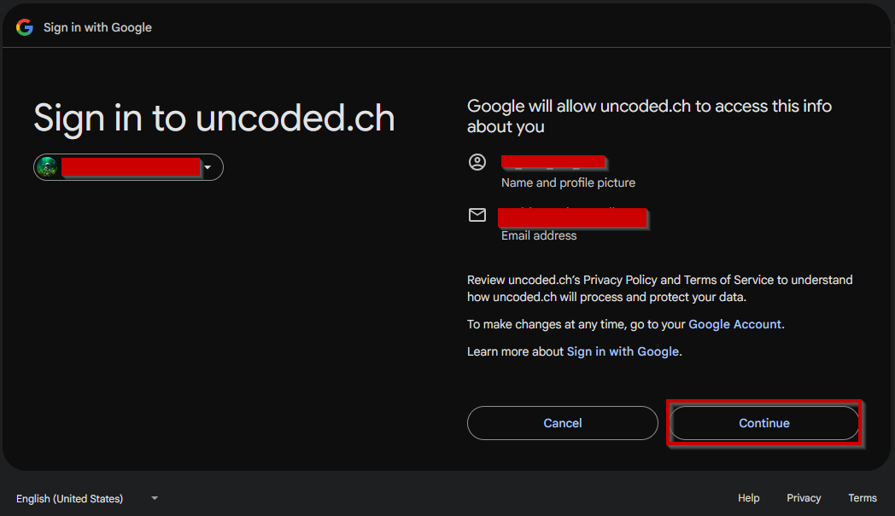The image size is (895, 516).
Task: Click the 'Name and profile picture' label
Action: (x=568, y=183)
